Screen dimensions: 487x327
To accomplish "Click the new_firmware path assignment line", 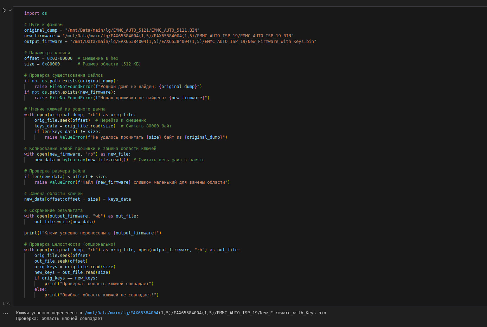I will click(x=39, y=36).
